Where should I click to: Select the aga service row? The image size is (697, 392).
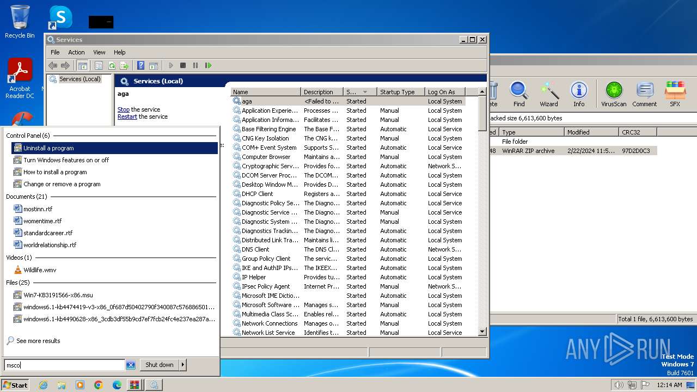pyautogui.click(x=348, y=101)
